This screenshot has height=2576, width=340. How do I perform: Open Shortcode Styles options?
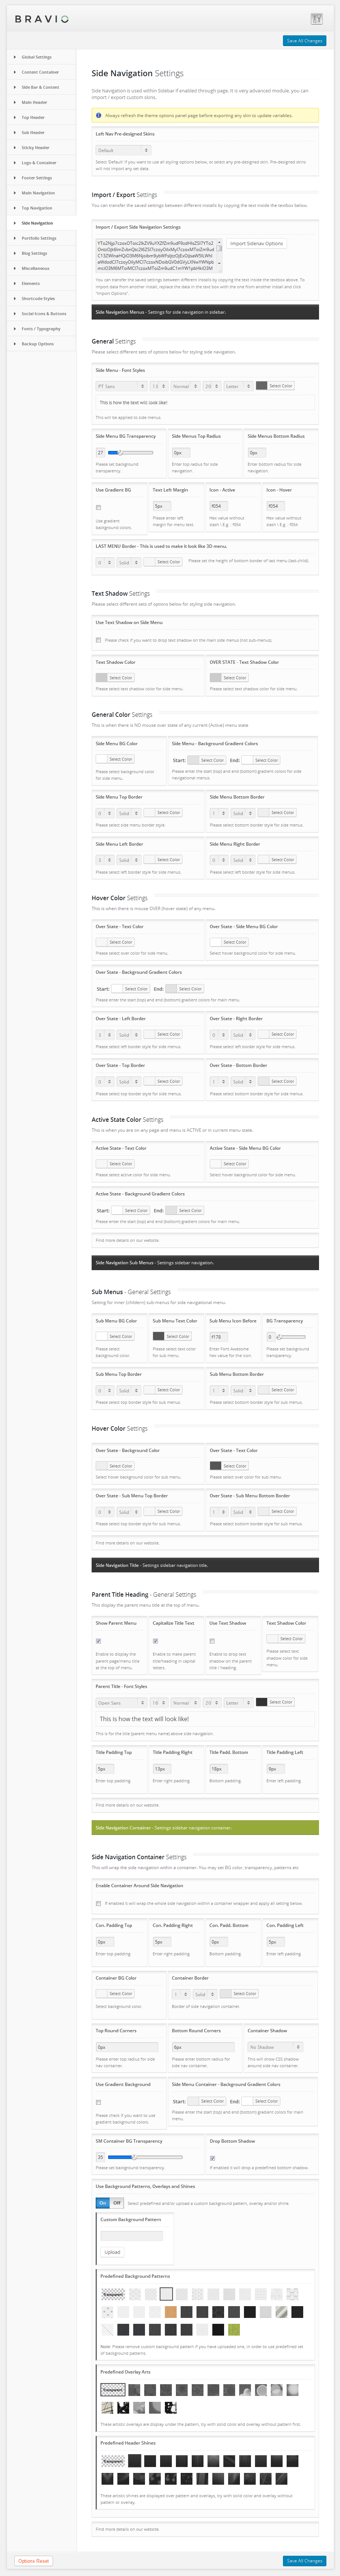click(x=38, y=299)
